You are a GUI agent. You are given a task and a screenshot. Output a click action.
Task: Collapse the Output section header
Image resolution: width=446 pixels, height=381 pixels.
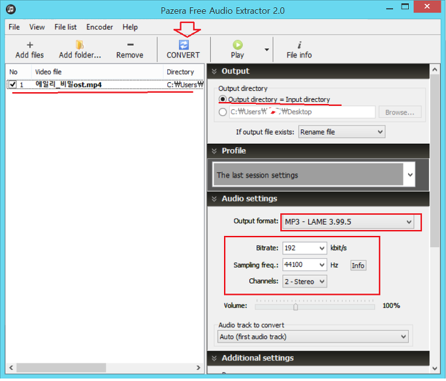point(318,71)
